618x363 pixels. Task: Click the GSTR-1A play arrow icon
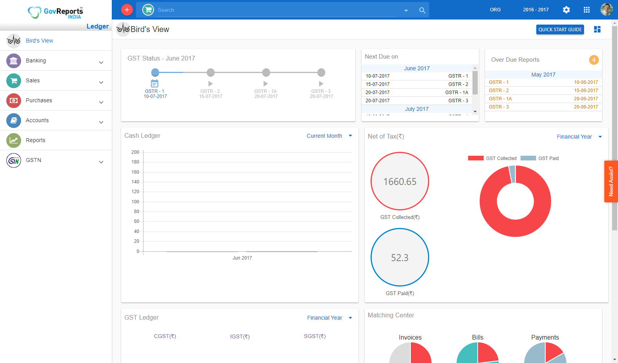(266, 84)
